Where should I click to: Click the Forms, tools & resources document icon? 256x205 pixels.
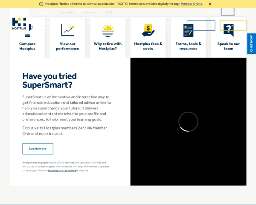click(188, 30)
